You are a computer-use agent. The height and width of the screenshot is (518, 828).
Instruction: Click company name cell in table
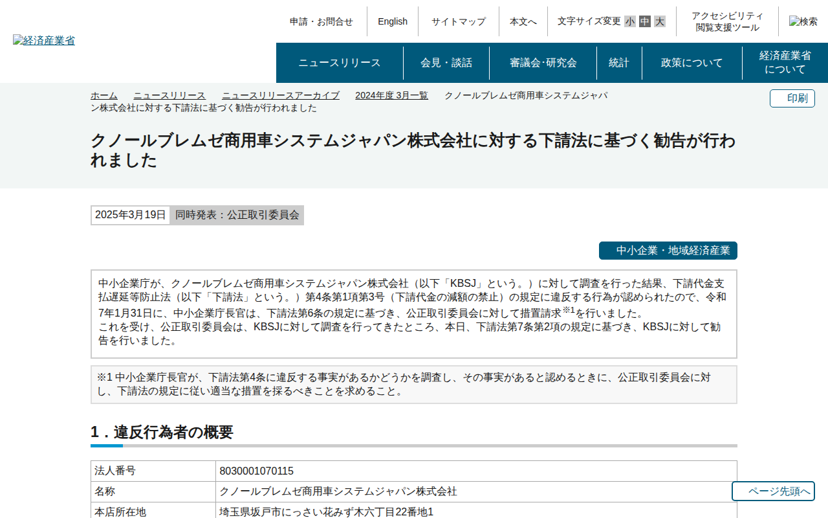476,492
